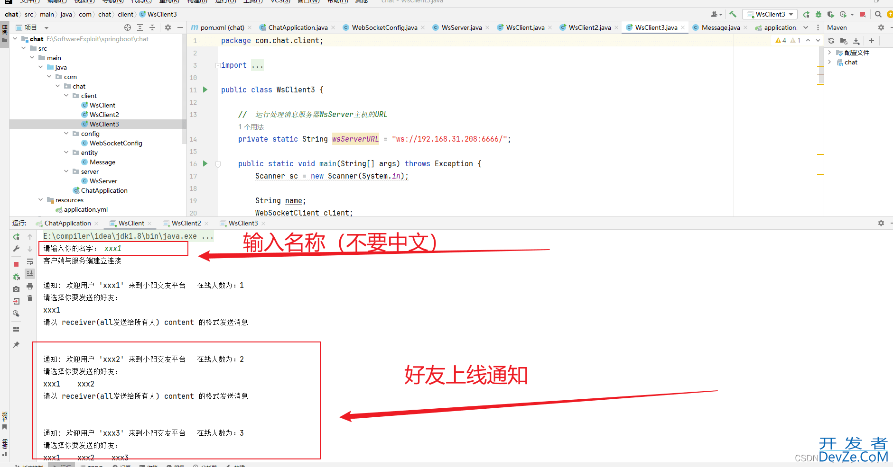Rerun WsClient from the run panel
The height and width of the screenshot is (467, 893).
[x=16, y=236]
